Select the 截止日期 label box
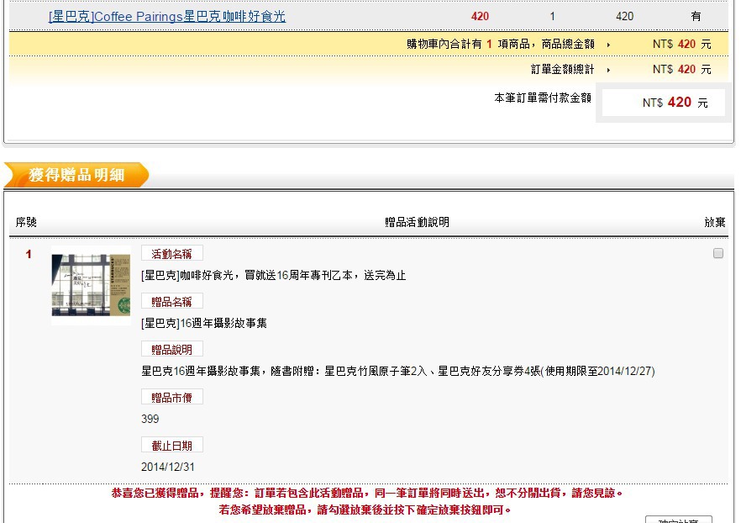741x523 pixels. click(x=172, y=445)
